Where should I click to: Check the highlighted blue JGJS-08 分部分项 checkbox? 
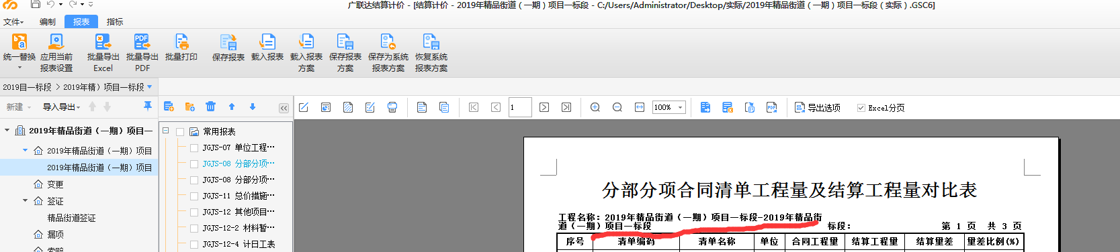point(194,164)
